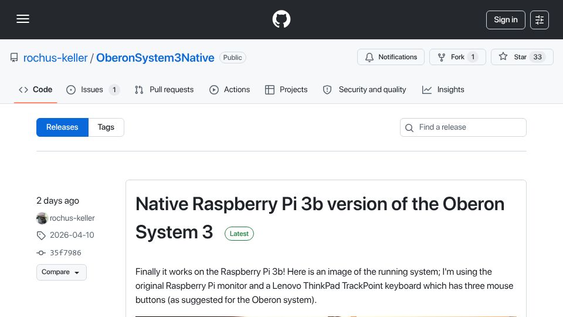Image resolution: width=563 pixels, height=317 pixels.
Task: Click the Public visibility badge
Action: click(x=233, y=58)
